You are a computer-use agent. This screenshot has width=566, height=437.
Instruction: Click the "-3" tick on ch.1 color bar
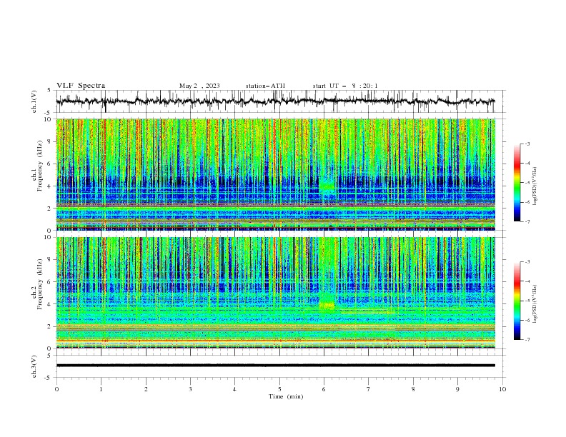pyautogui.click(x=527, y=144)
